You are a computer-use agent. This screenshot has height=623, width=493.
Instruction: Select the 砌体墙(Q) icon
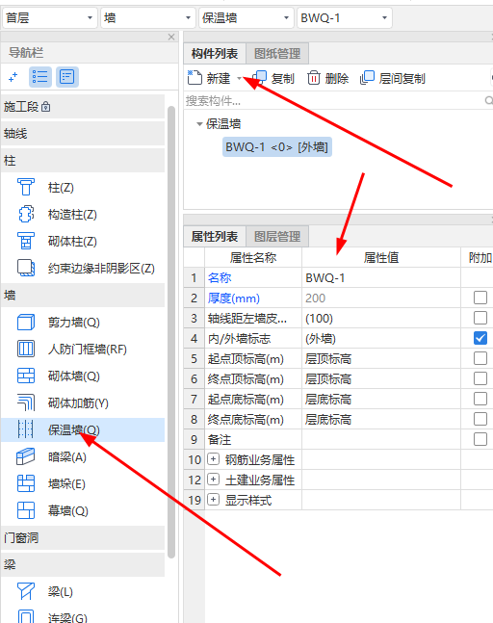pos(26,376)
